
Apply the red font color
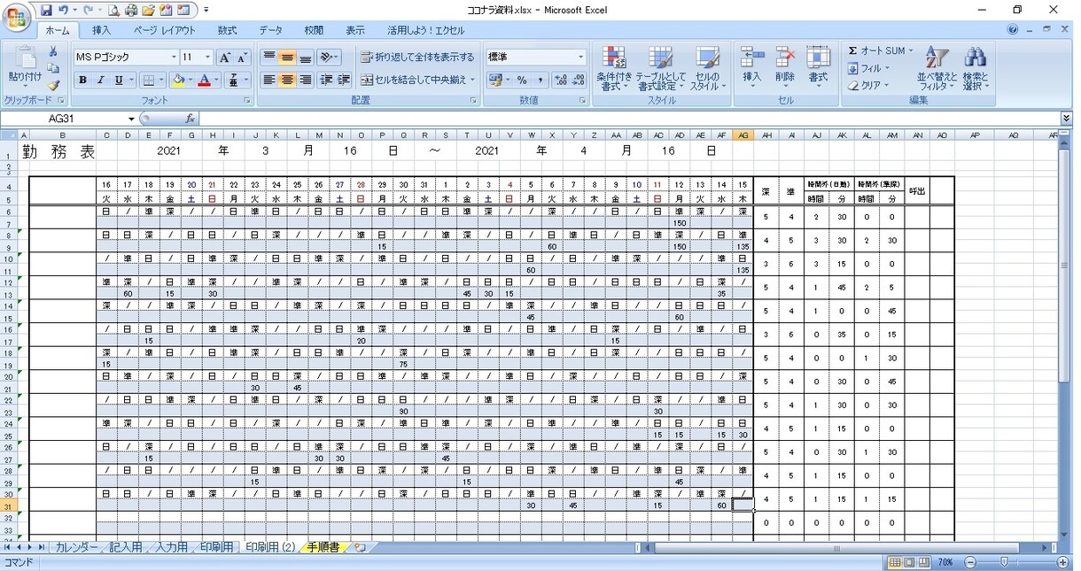click(x=204, y=80)
